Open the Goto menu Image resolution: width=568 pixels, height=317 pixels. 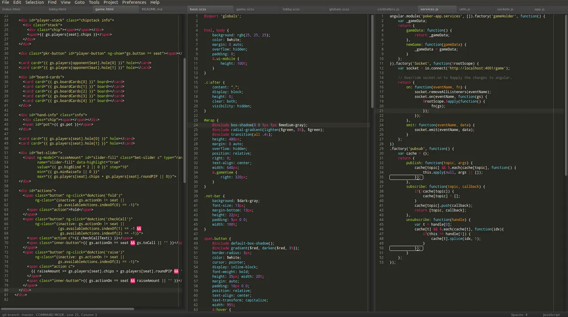pyautogui.click(x=79, y=2)
